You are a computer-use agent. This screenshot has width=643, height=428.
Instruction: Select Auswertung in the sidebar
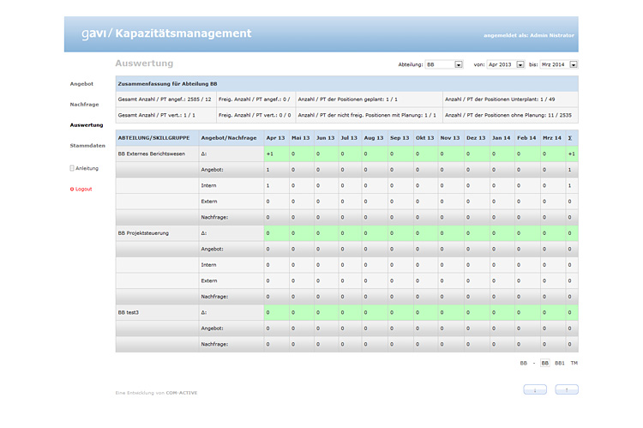[87, 125]
